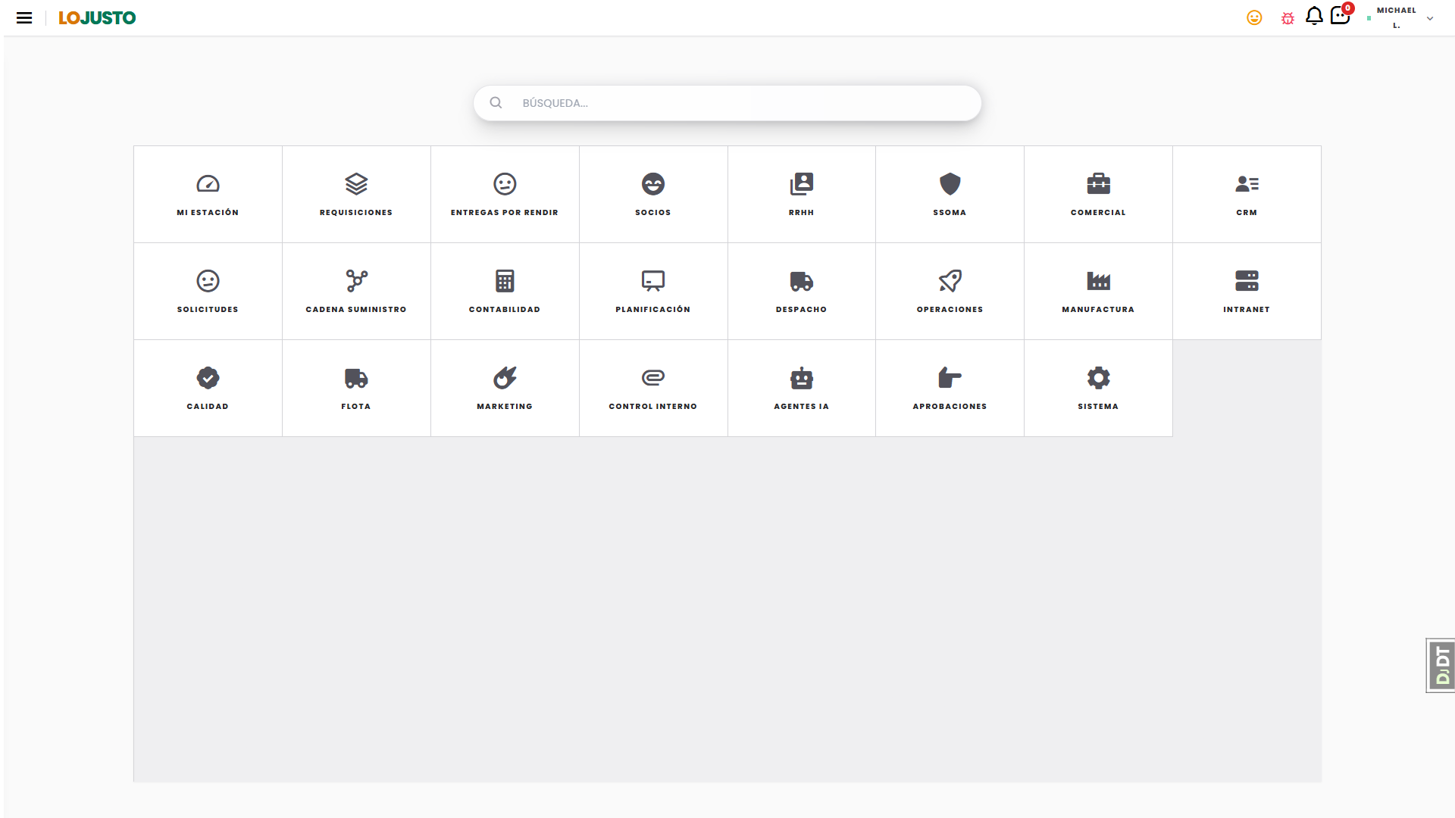The width and height of the screenshot is (1455, 818).
Task: Click the Búsqueda search field
Action: click(x=727, y=103)
